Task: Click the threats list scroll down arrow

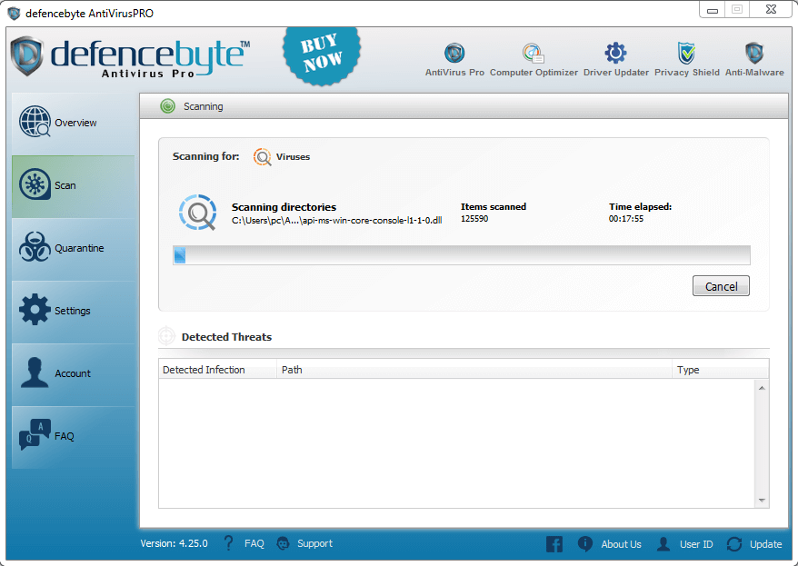Action: (x=762, y=501)
